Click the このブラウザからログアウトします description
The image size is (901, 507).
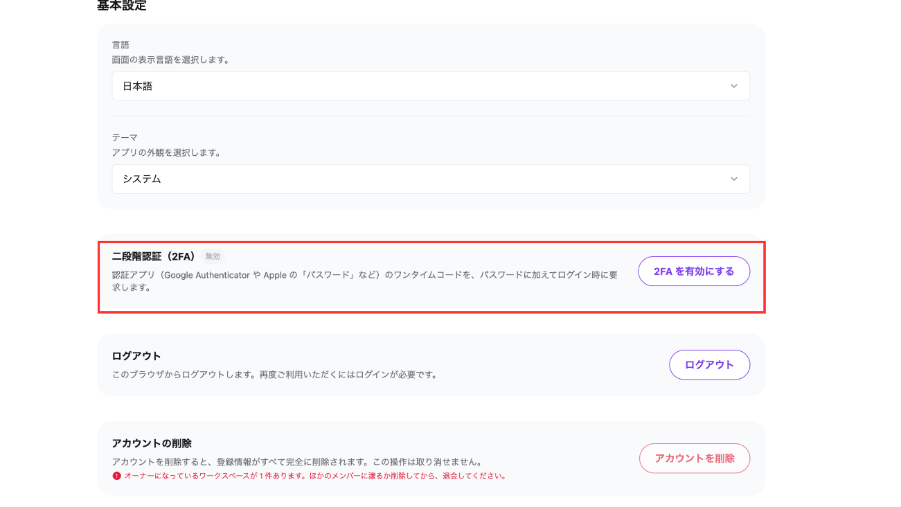click(275, 375)
